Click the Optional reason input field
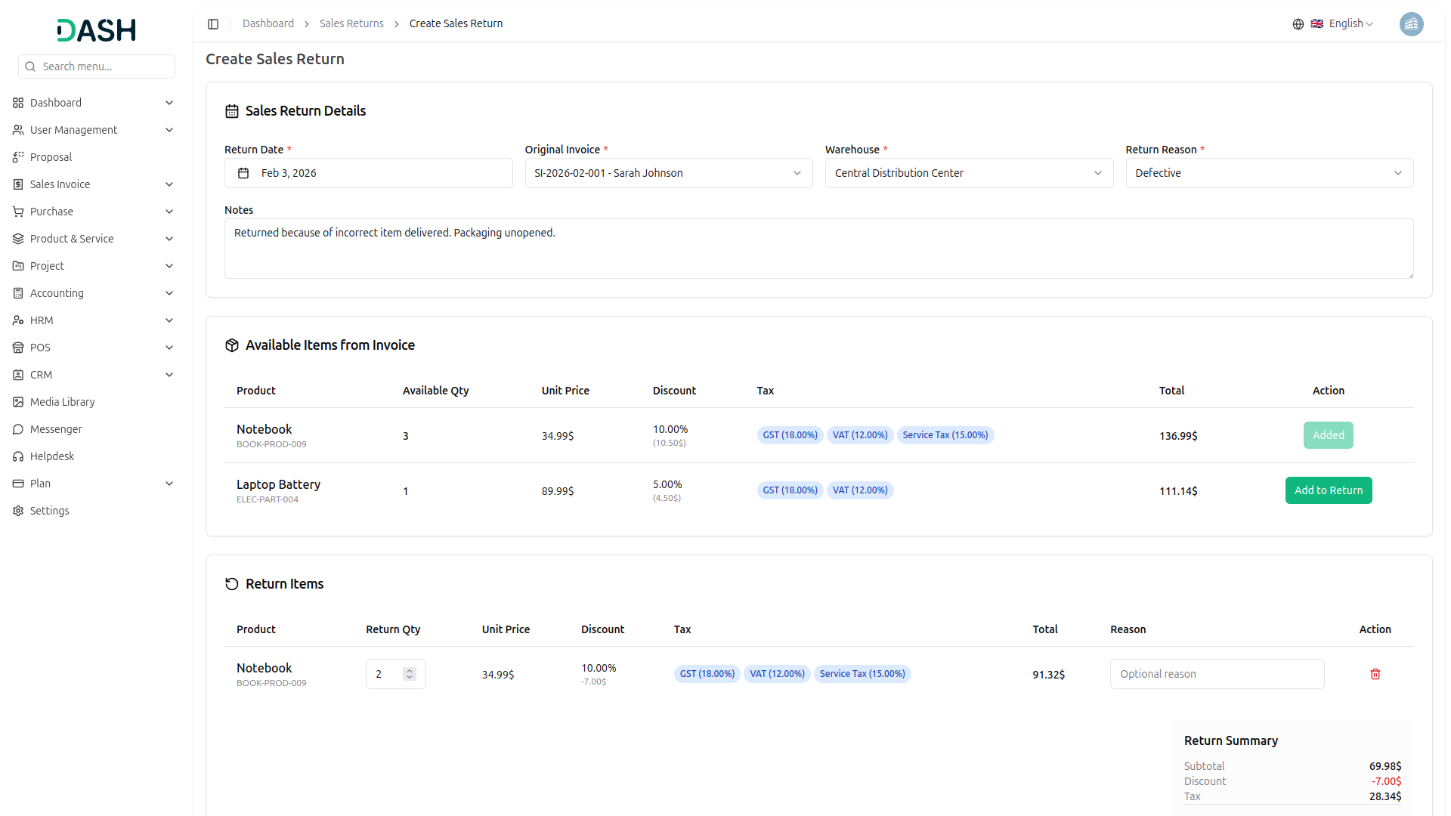This screenshot has height=816, width=1451. (x=1216, y=674)
